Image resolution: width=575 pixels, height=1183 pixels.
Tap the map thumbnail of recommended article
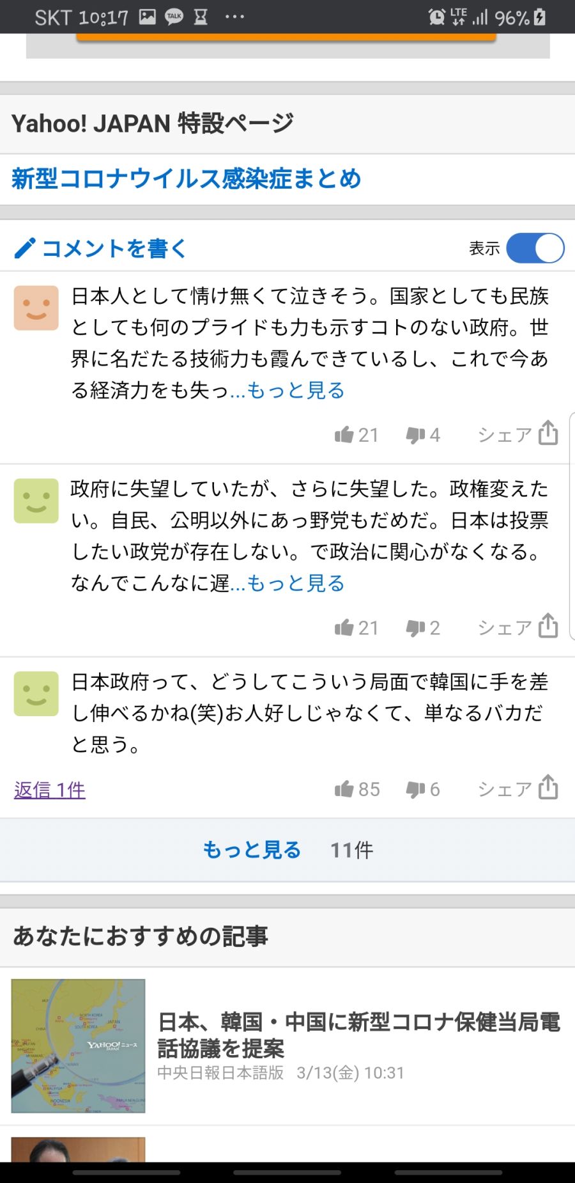tap(78, 1046)
